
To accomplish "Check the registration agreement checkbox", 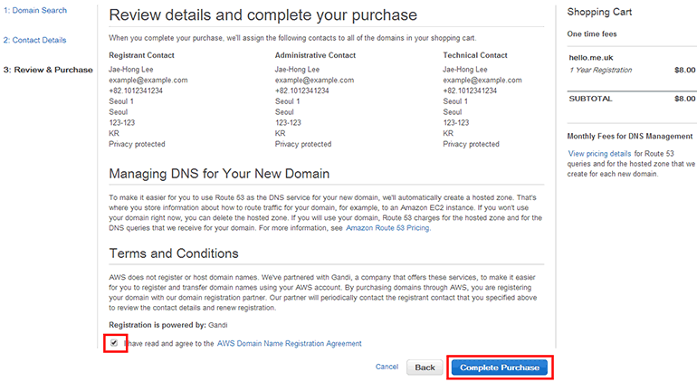I will [114, 343].
